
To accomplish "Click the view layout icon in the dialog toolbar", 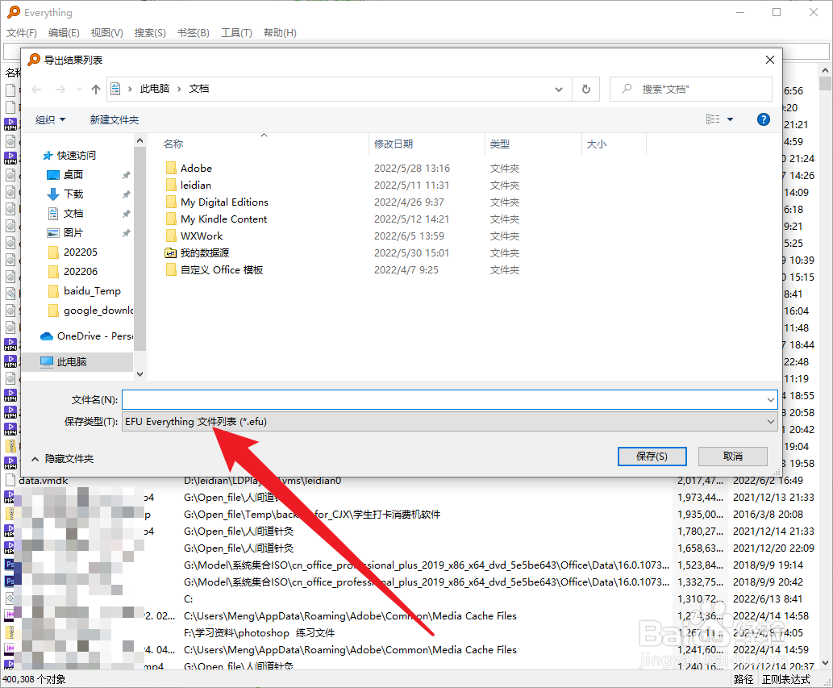I will point(713,119).
